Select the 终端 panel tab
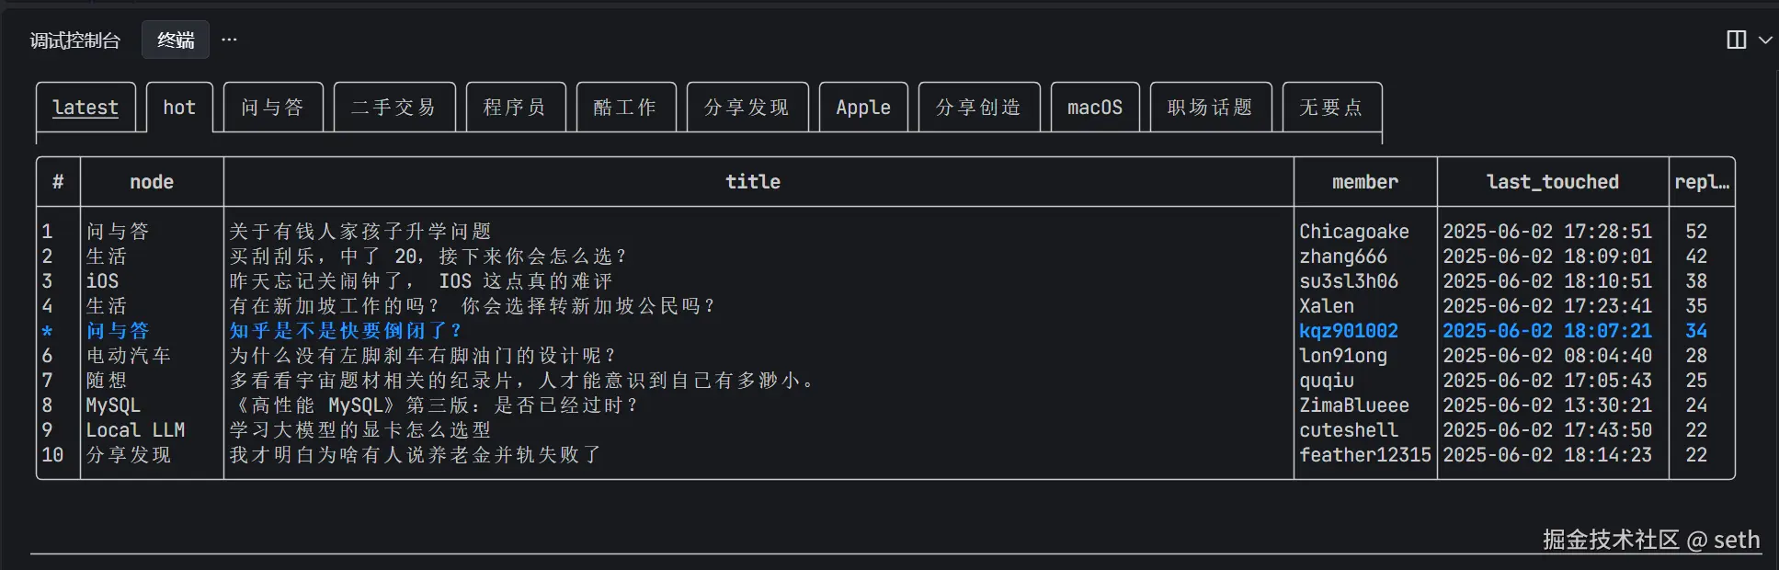The image size is (1779, 570). pyautogui.click(x=176, y=40)
